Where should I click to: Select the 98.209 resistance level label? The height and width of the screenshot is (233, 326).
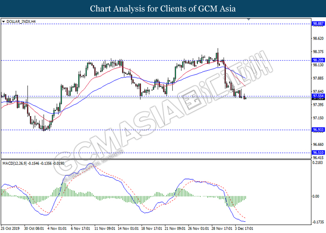(x=318, y=60)
